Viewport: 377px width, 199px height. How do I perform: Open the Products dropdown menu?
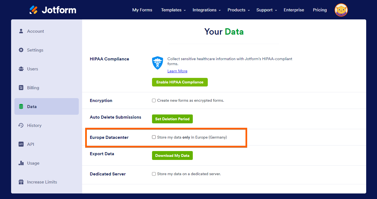[239, 10]
